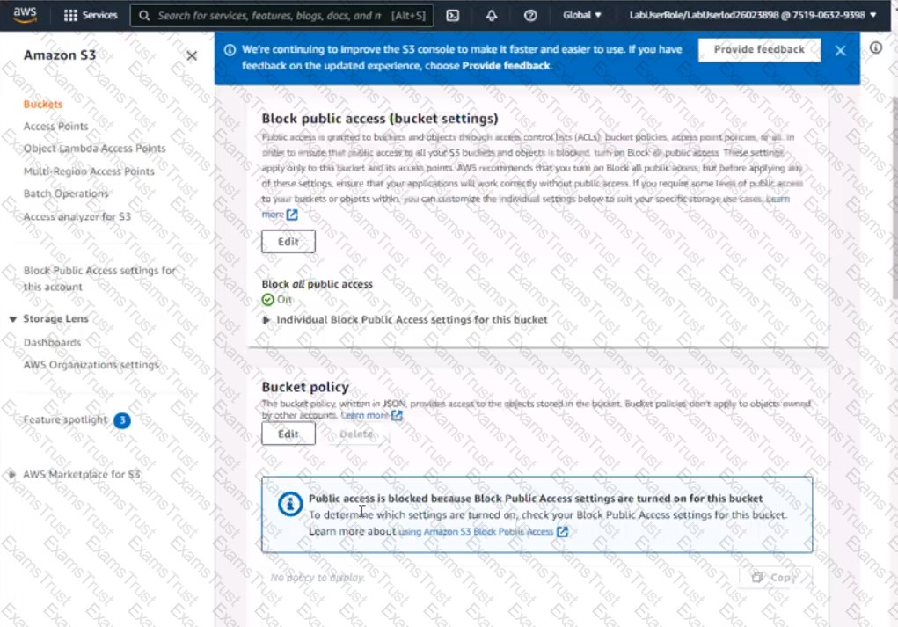Dismiss the blue feedback banner
Screen dimensions: 898x627
[x=840, y=50]
